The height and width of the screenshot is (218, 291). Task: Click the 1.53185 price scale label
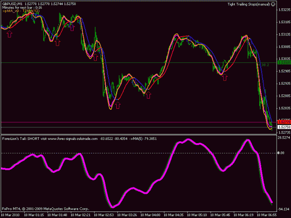tap(284, 22)
